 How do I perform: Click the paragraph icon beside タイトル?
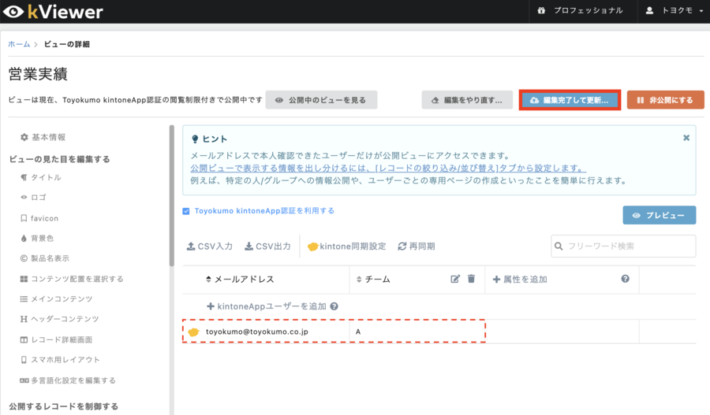24,177
